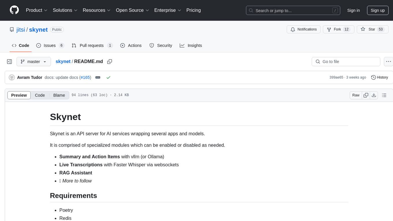Expand the Solutions menu

[65, 10]
